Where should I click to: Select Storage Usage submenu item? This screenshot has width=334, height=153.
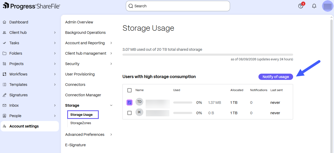[x=83, y=114]
